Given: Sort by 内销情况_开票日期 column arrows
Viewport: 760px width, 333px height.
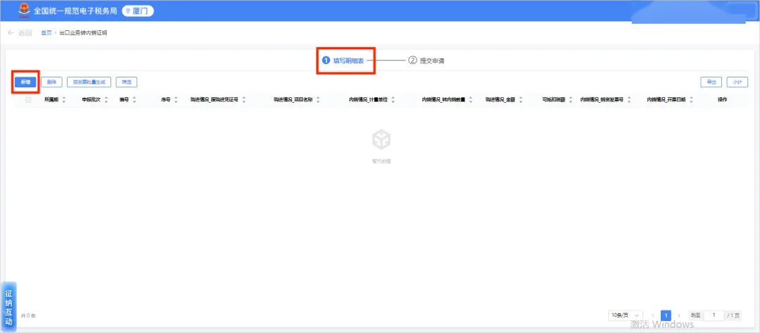Looking at the screenshot, I should [691, 100].
